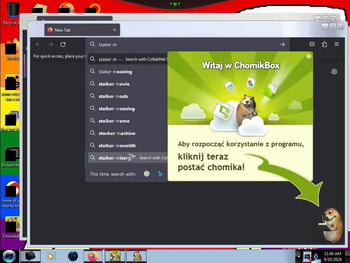Image resolution: width=350 pixels, height=263 pixels.
Task: Open the New Tab settings gear
Action: (334, 72)
